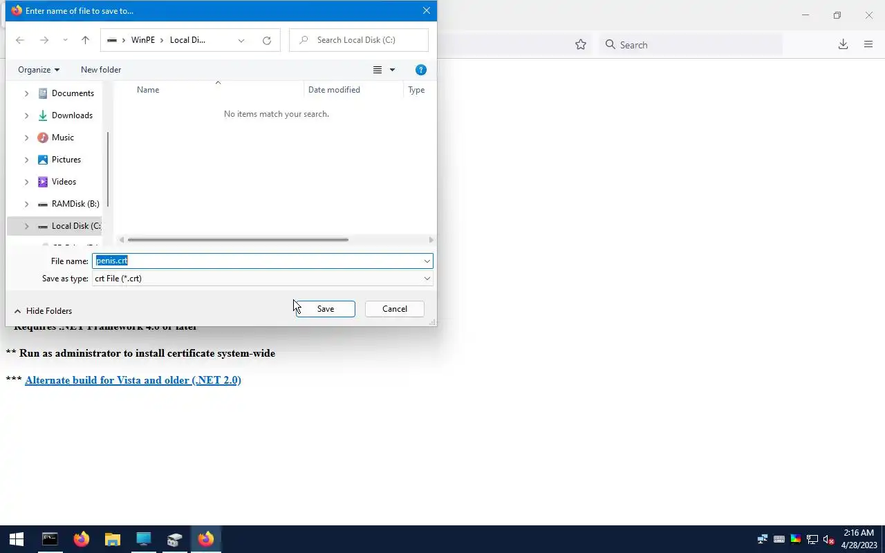Screen dimensions: 885x553
Task: Click the File name input field
Action: (257, 261)
